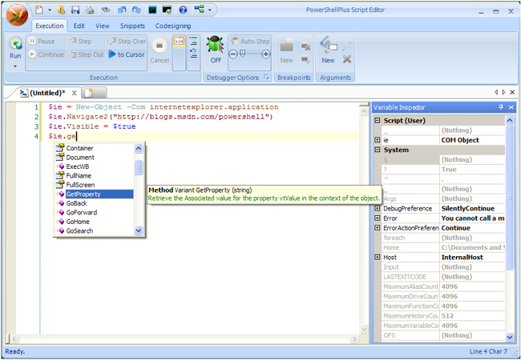Open the dropdown beside the tree layout icon
521x360 pixels.
point(210,10)
